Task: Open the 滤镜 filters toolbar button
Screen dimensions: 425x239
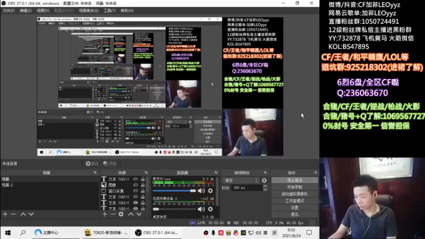Action: point(110,164)
